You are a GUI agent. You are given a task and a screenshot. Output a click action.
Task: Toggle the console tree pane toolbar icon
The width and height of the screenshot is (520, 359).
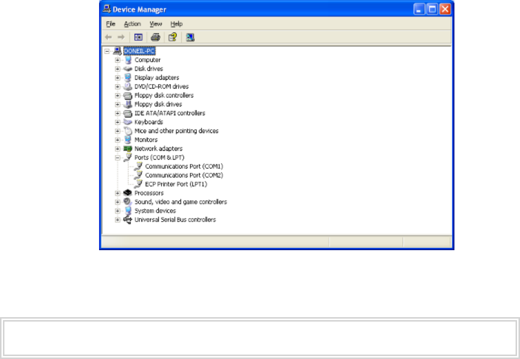tap(139, 37)
